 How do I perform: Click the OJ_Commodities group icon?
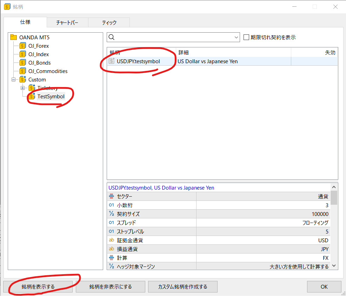22,71
